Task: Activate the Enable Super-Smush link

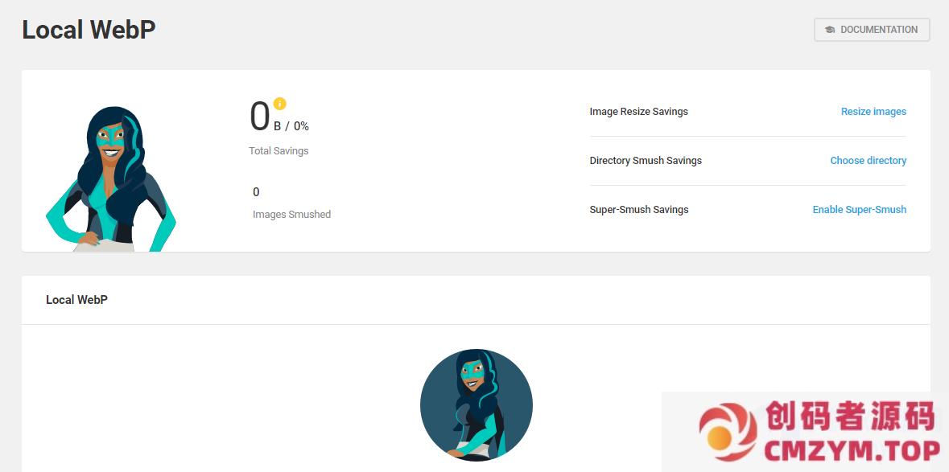Action: 859,210
